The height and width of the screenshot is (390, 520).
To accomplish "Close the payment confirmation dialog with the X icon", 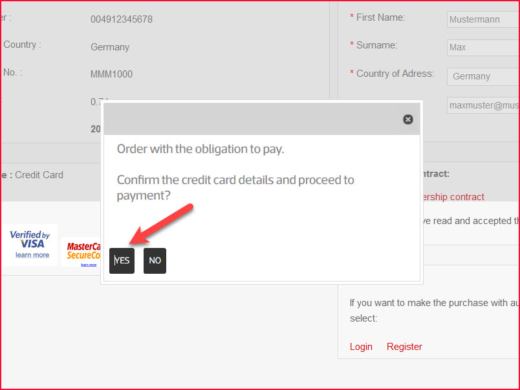I will pos(407,119).
